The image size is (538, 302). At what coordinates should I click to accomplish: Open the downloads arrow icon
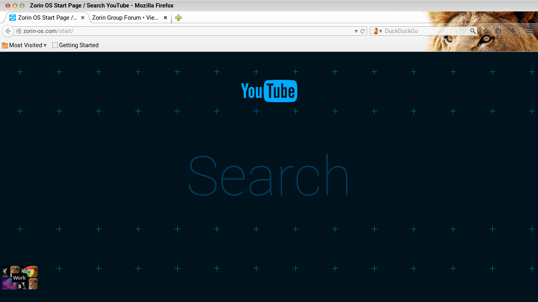(x=513, y=31)
